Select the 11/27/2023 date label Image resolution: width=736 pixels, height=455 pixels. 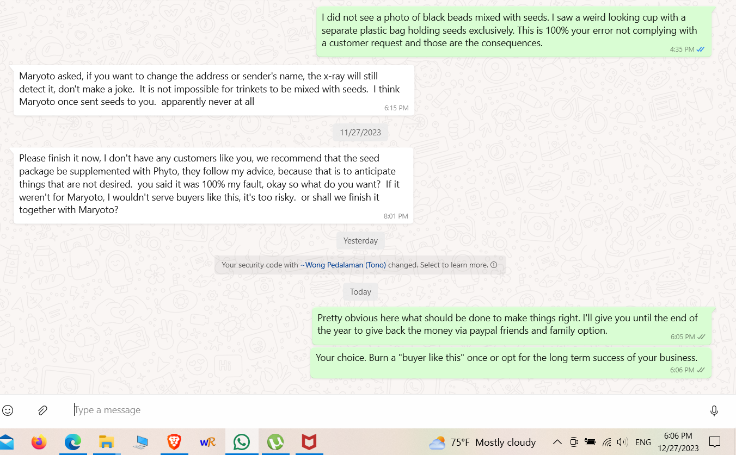pos(360,133)
